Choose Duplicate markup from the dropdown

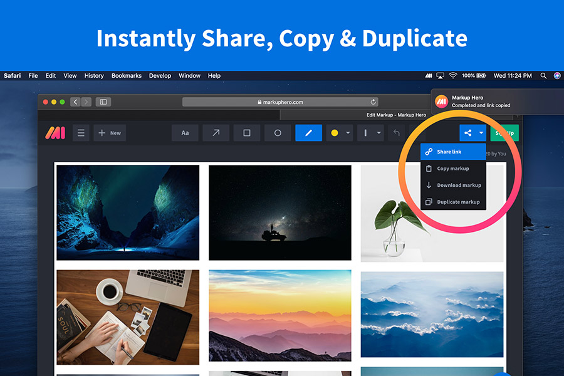(x=453, y=202)
